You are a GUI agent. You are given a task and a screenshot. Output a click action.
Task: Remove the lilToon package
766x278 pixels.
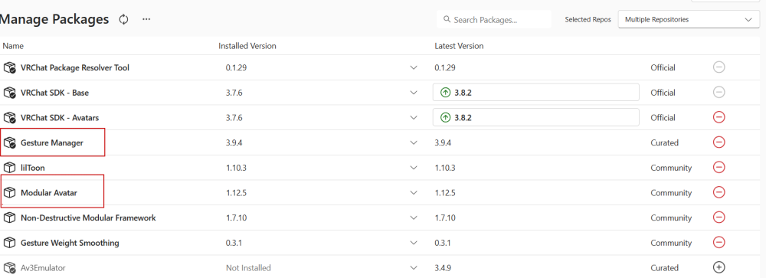click(x=719, y=168)
